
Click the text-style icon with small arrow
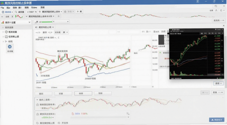148,32
